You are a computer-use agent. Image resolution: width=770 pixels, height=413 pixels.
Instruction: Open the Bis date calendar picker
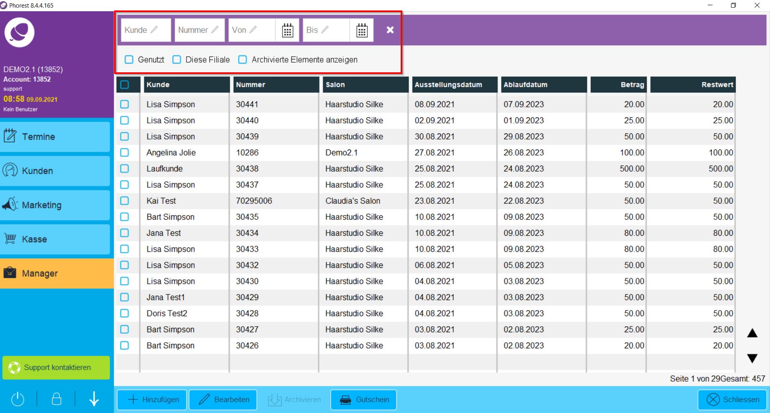[x=362, y=30]
